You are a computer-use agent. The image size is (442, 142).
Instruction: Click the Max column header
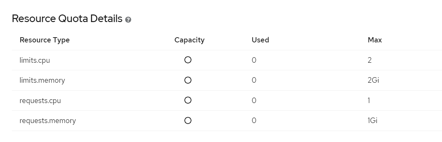(x=375, y=40)
